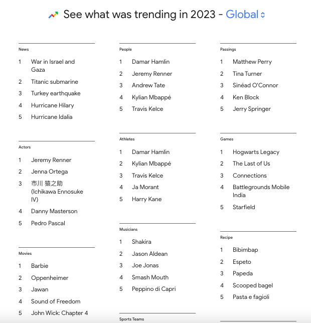The height and width of the screenshot is (323, 311).
Task: Open the Ichikawa Ennosuke IV entry
Action: click(57, 192)
